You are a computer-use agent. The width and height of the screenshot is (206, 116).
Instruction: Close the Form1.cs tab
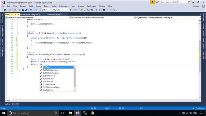click(x=18, y=14)
